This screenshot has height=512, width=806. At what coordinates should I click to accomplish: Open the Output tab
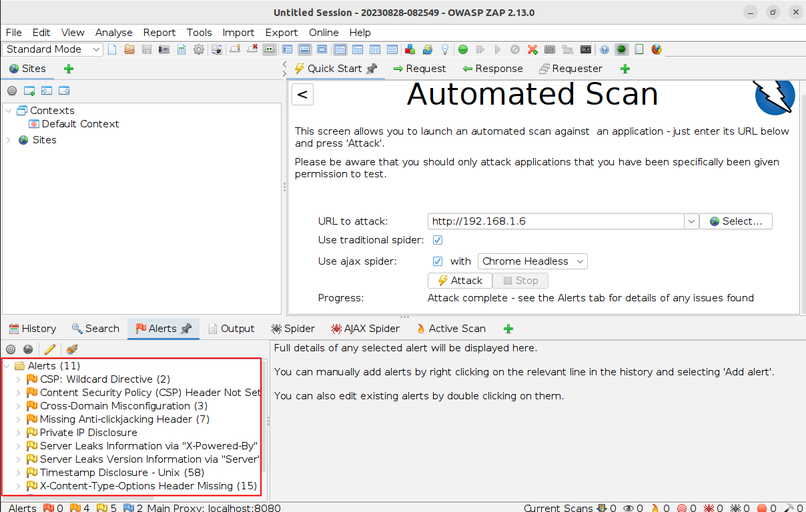pyautogui.click(x=231, y=329)
